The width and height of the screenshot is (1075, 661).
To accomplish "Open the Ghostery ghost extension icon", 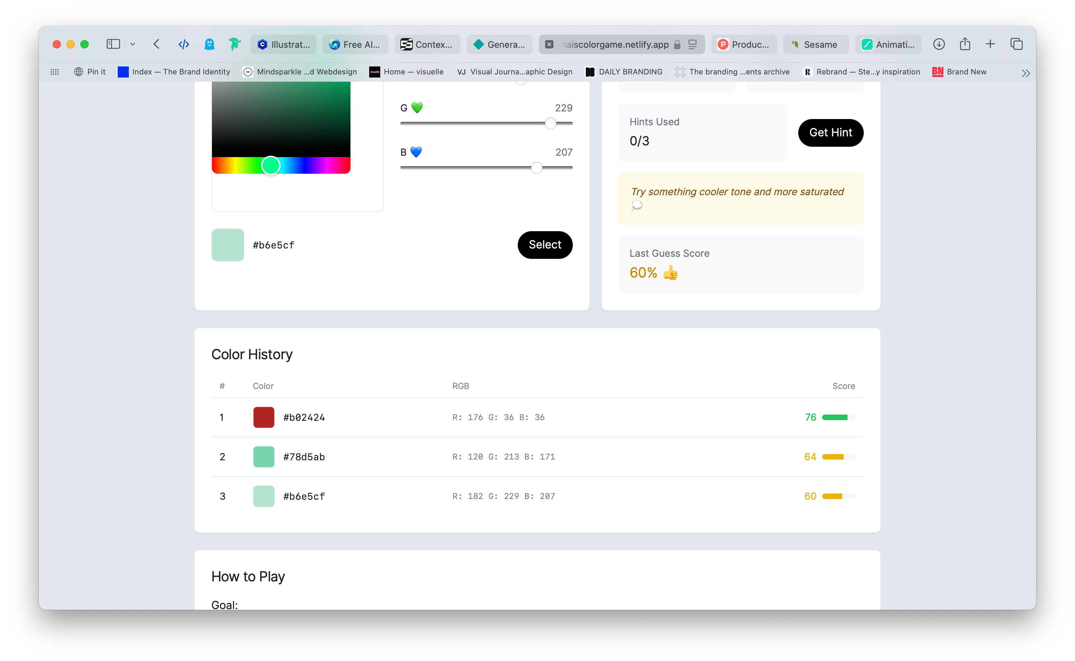I will (210, 44).
